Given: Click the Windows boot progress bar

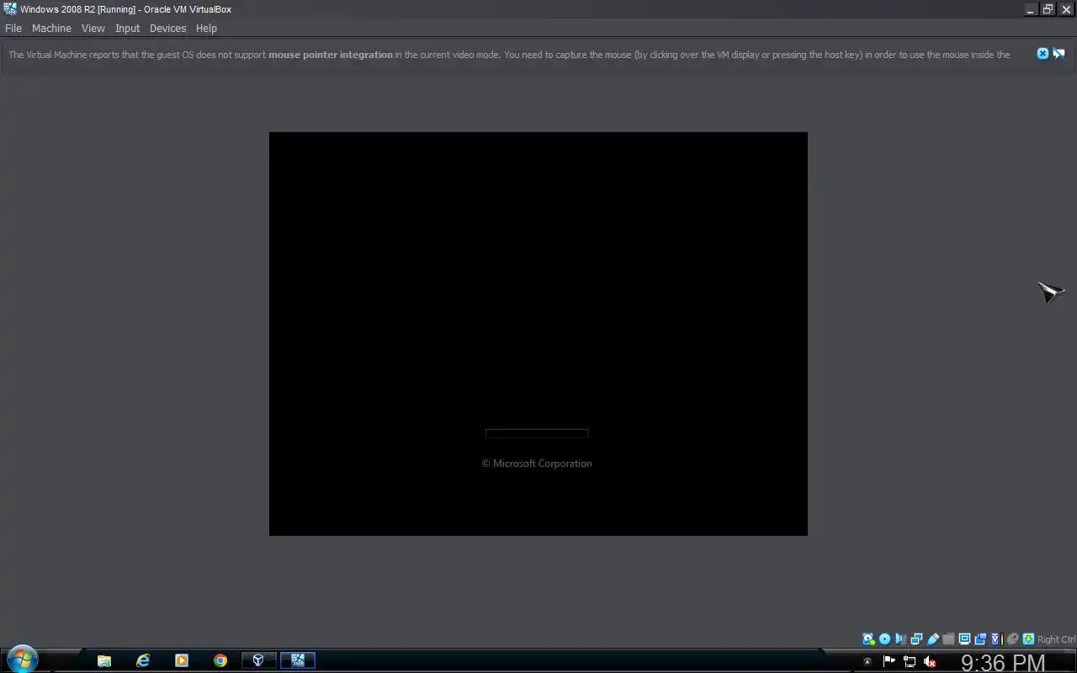Looking at the screenshot, I should (x=536, y=434).
